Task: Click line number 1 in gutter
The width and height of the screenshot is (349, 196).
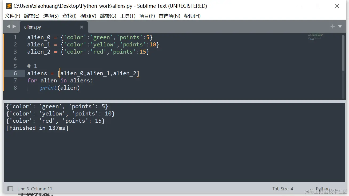Action: coord(15,37)
